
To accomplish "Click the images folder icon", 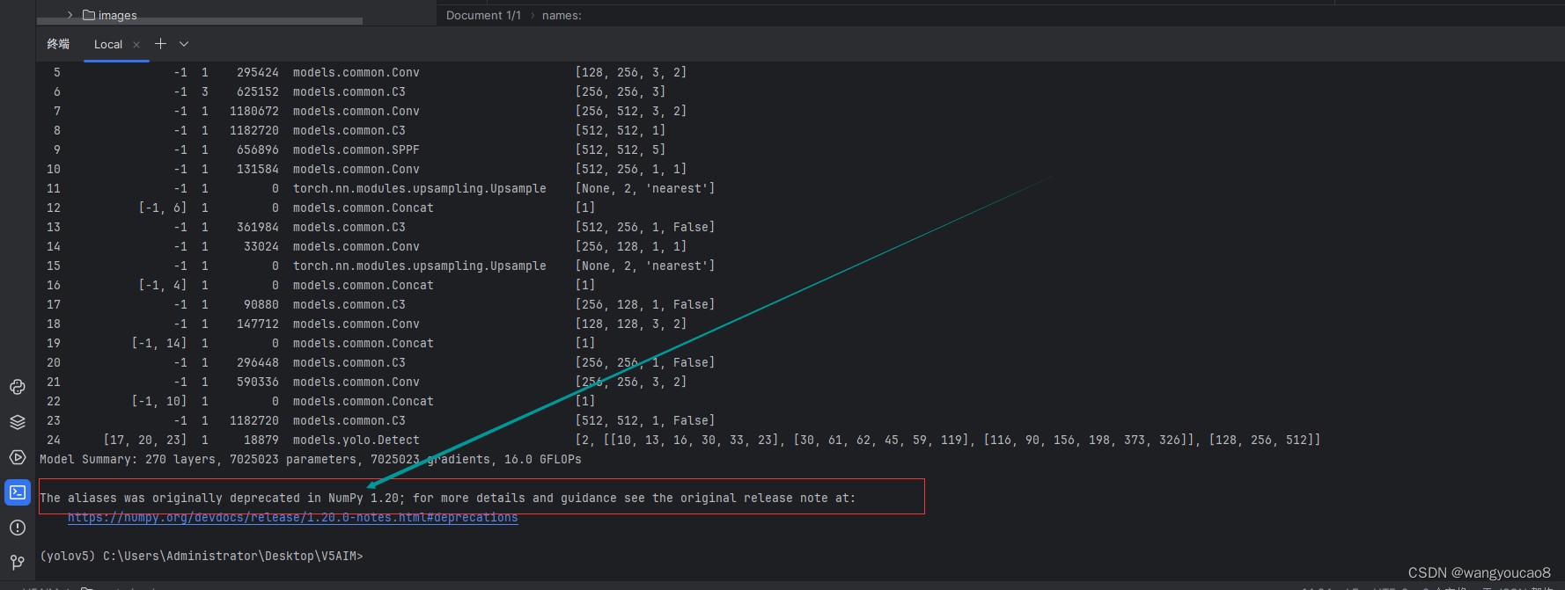I will point(89,15).
